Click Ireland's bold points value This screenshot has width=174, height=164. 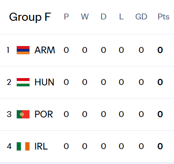pyautogui.click(x=160, y=146)
